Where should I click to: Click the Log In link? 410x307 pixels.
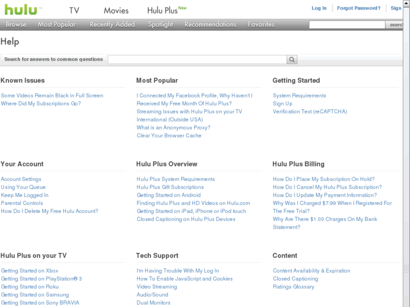(319, 8)
